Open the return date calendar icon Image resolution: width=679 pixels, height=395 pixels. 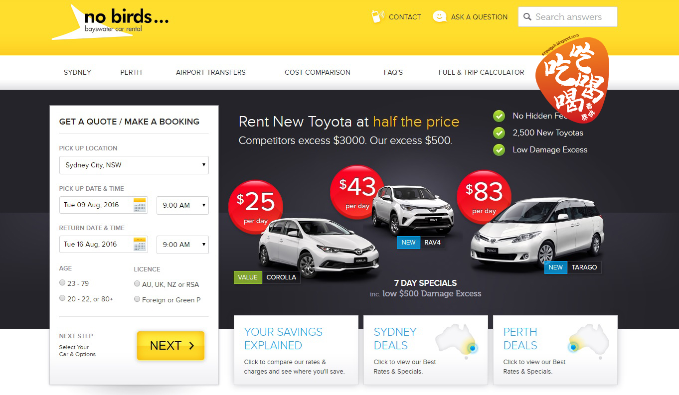(x=140, y=244)
